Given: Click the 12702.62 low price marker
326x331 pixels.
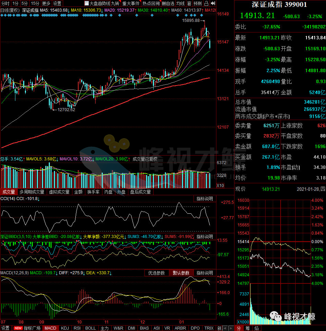Looking at the screenshot, I should coord(66,110).
